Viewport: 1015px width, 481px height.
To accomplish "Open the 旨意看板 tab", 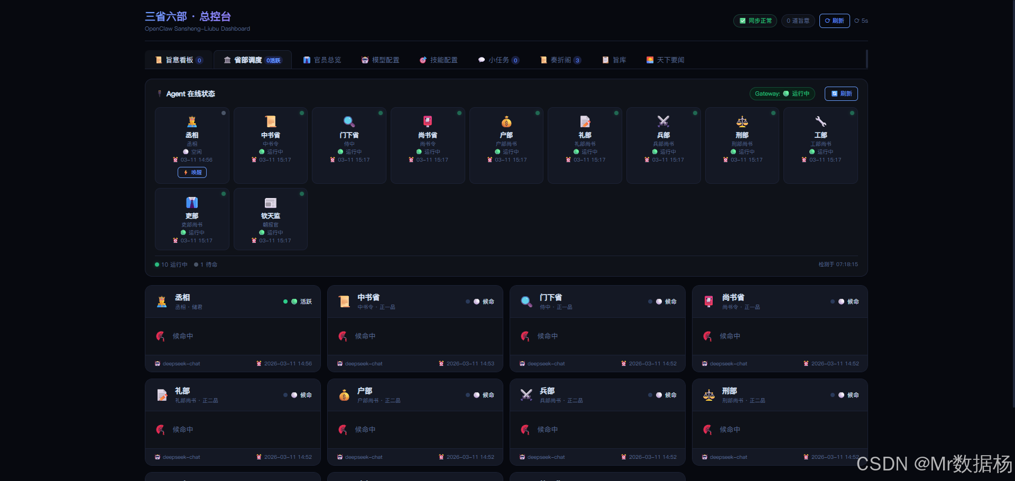I will [x=179, y=60].
